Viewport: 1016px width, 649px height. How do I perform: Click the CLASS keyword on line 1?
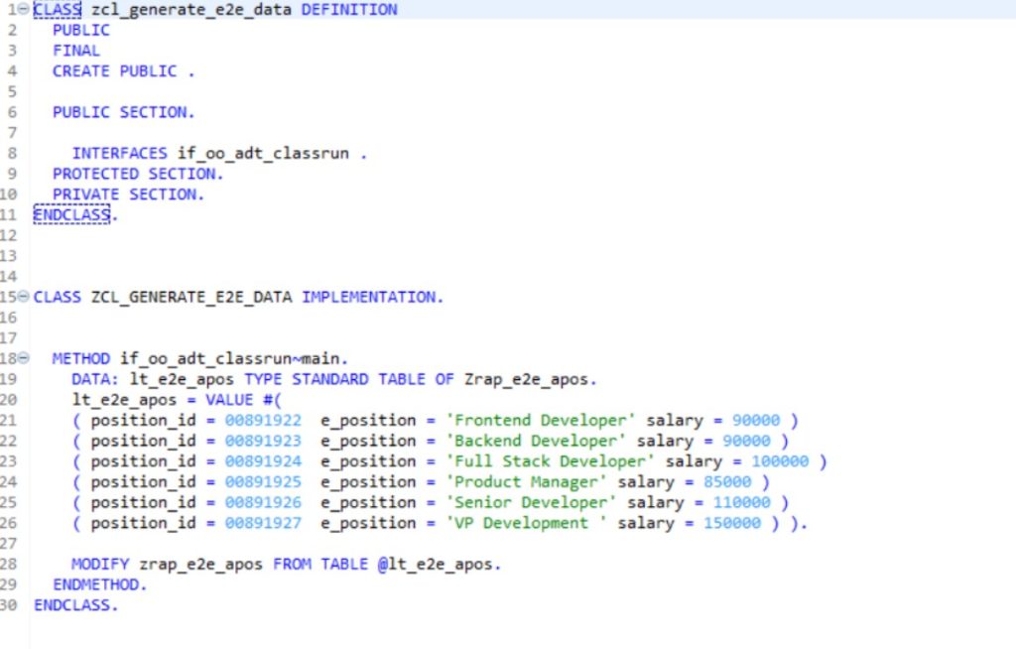57,10
